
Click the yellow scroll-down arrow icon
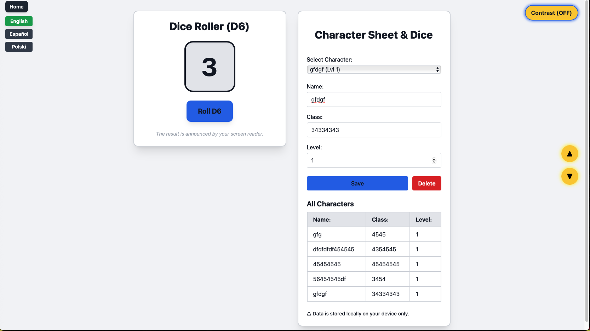pyautogui.click(x=569, y=176)
